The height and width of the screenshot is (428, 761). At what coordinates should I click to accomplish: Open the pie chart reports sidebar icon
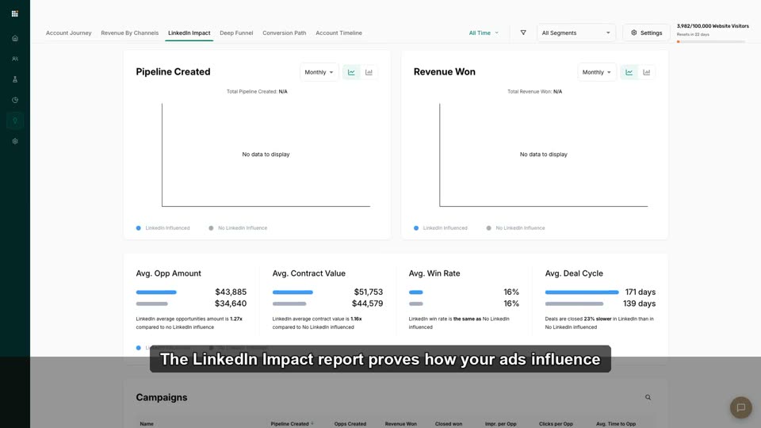coord(15,100)
